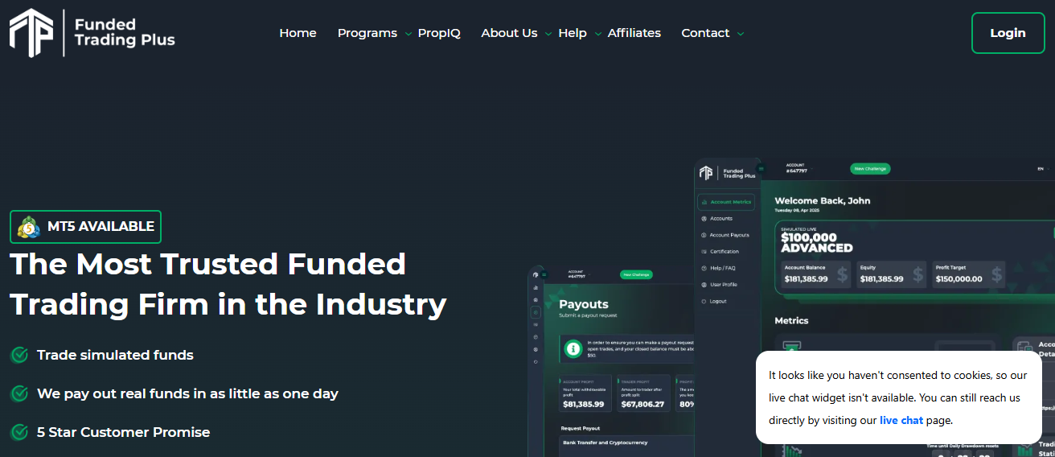Click the MT5 AVAILABLE badge
This screenshot has height=457, width=1055.
(x=86, y=227)
